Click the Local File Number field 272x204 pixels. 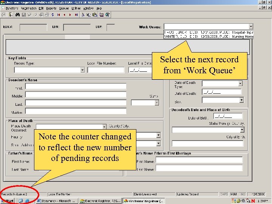point(106,70)
